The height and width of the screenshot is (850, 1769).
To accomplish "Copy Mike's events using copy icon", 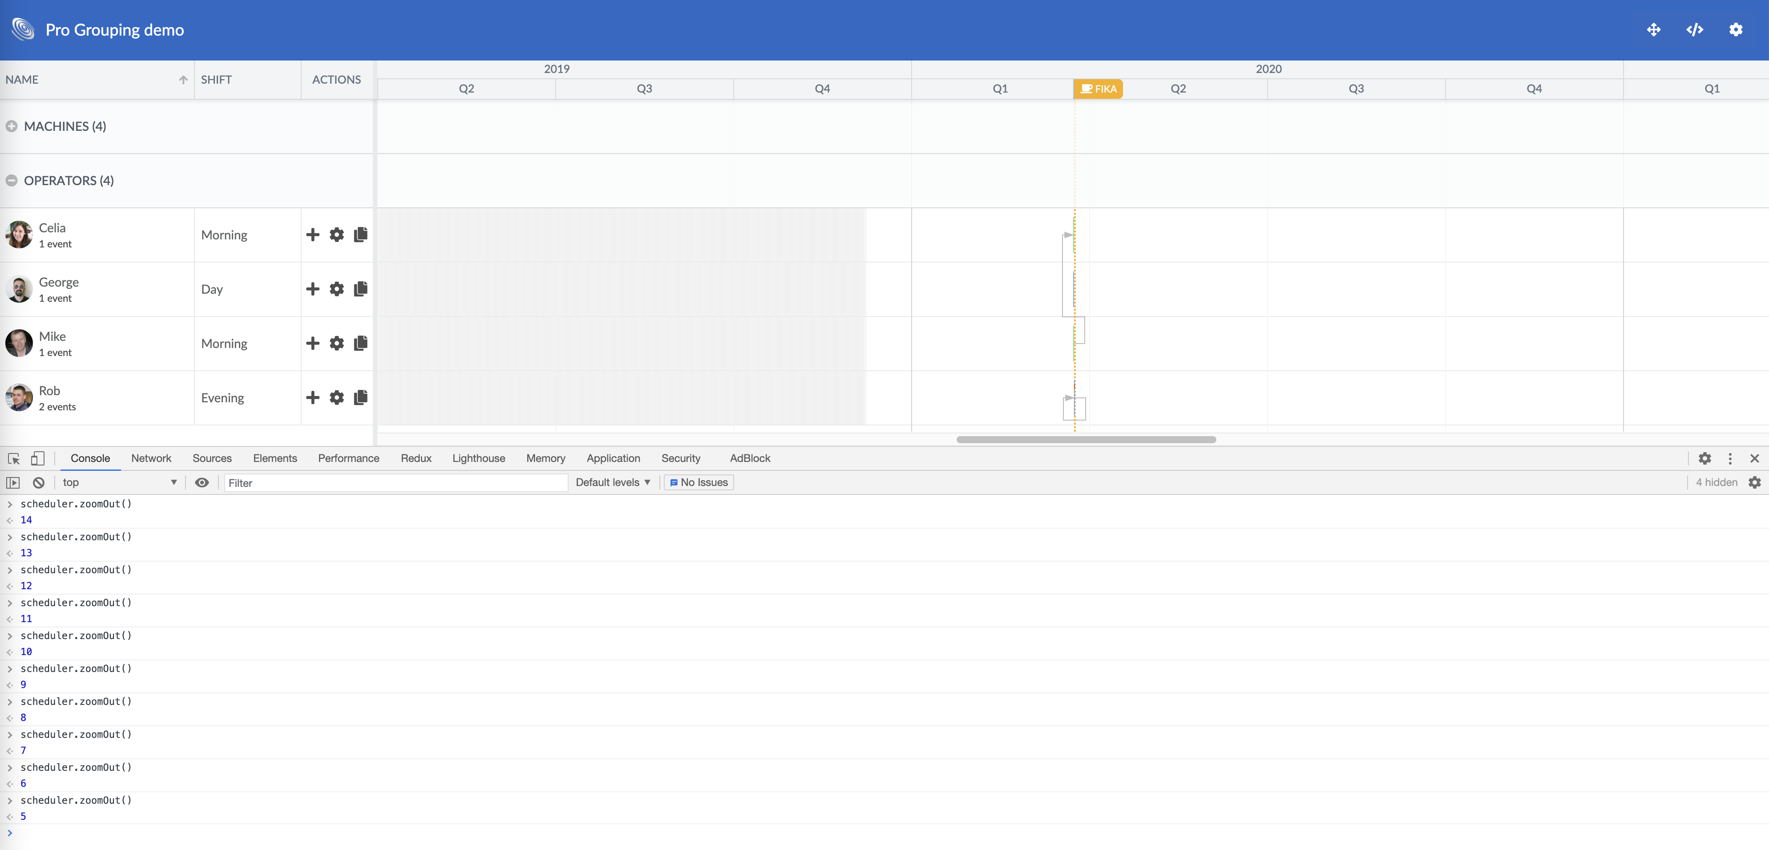I will click(x=360, y=344).
